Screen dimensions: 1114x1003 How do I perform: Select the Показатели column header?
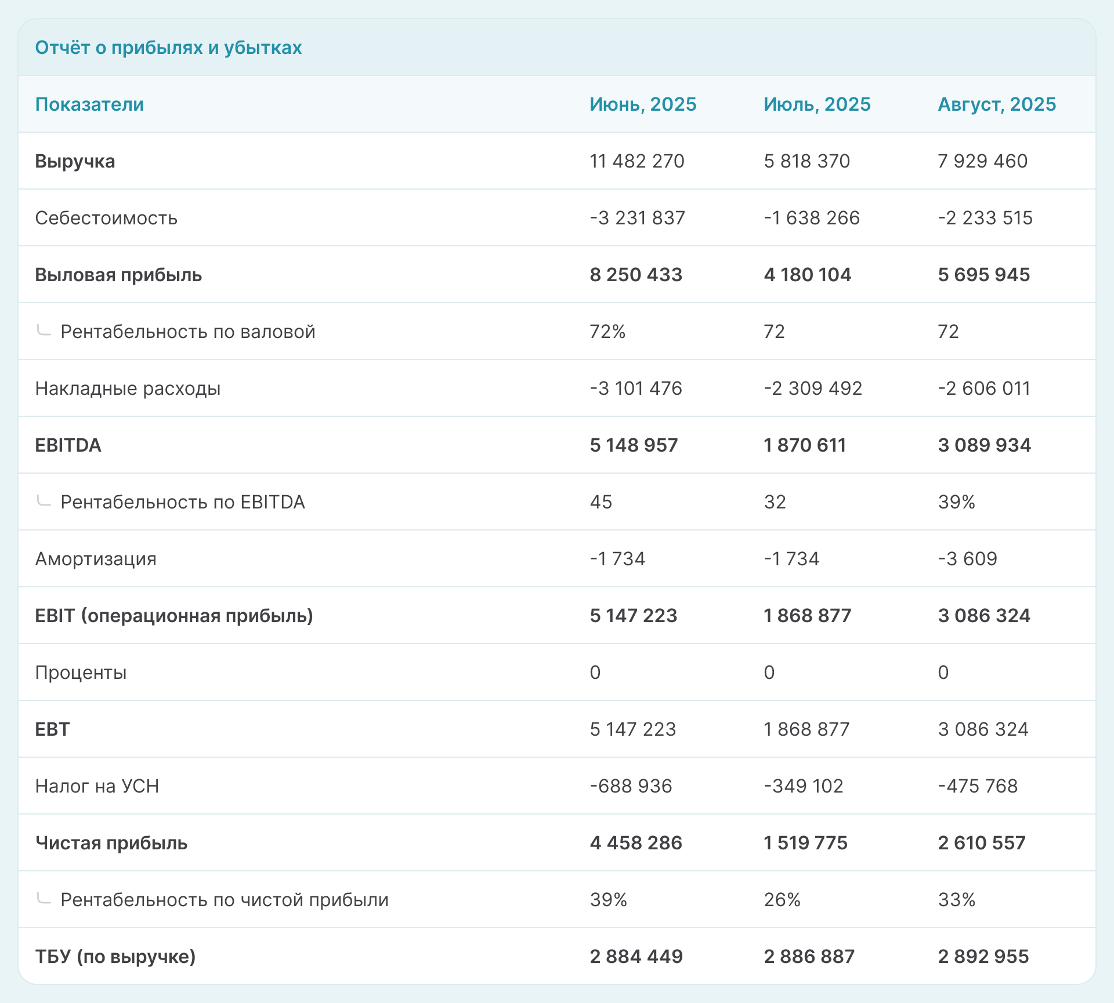(x=89, y=104)
